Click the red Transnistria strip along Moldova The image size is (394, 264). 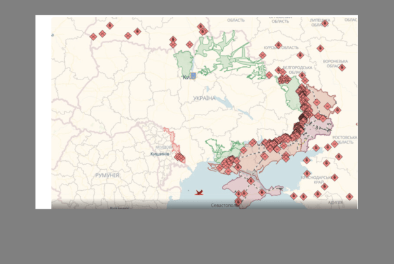point(170,137)
